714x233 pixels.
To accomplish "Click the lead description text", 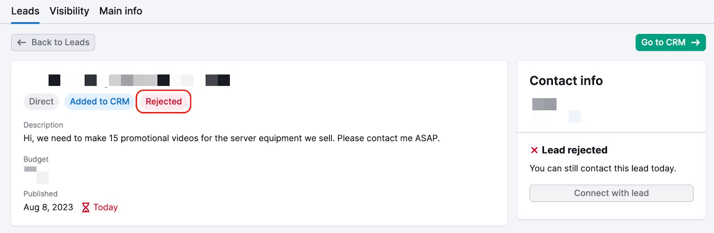I will pyautogui.click(x=232, y=138).
